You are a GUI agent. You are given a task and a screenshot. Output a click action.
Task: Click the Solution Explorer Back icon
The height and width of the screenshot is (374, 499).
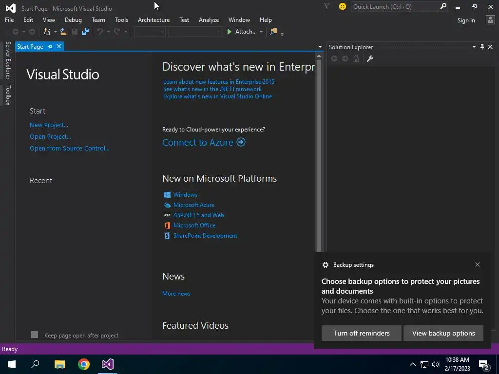point(334,58)
